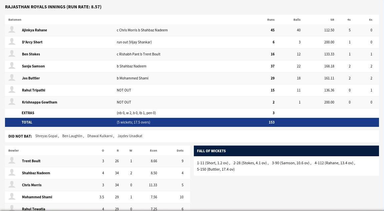
Task: Open Ajinkya Rahane's player profile
Action: pos(34,30)
